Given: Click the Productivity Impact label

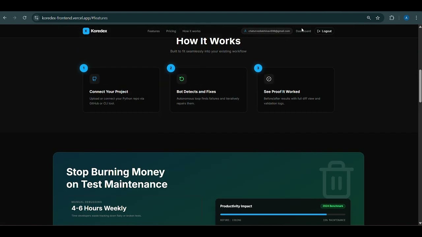Looking at the screenshot, I should point(236,206).
